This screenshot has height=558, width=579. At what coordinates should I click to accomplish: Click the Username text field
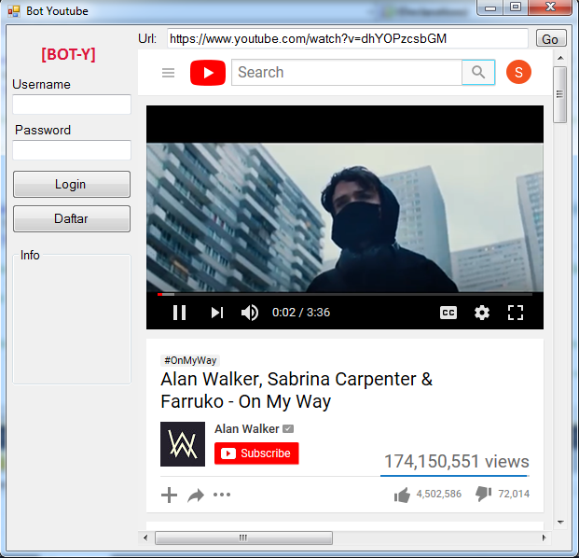coord(72,105)
